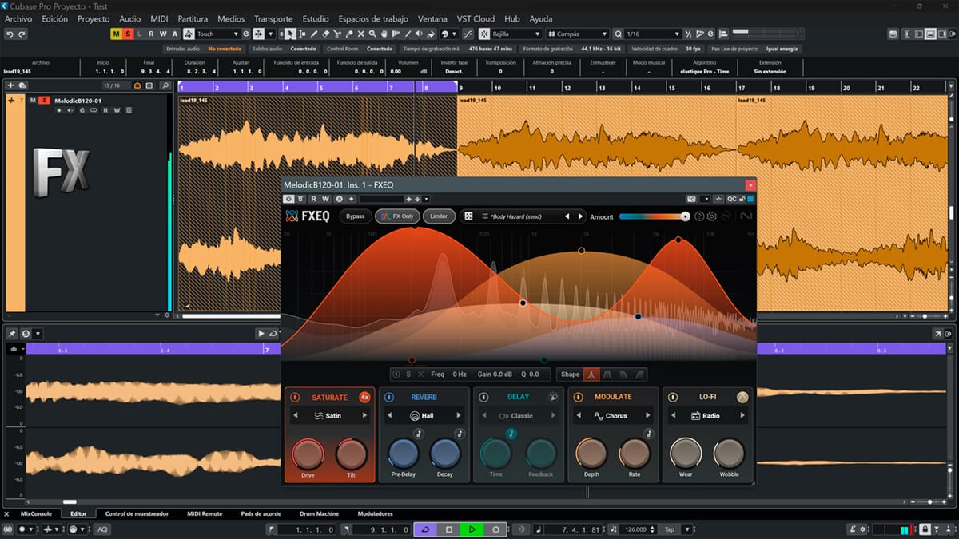Next Lo-Fi type after Radio

tap(742, 415)
